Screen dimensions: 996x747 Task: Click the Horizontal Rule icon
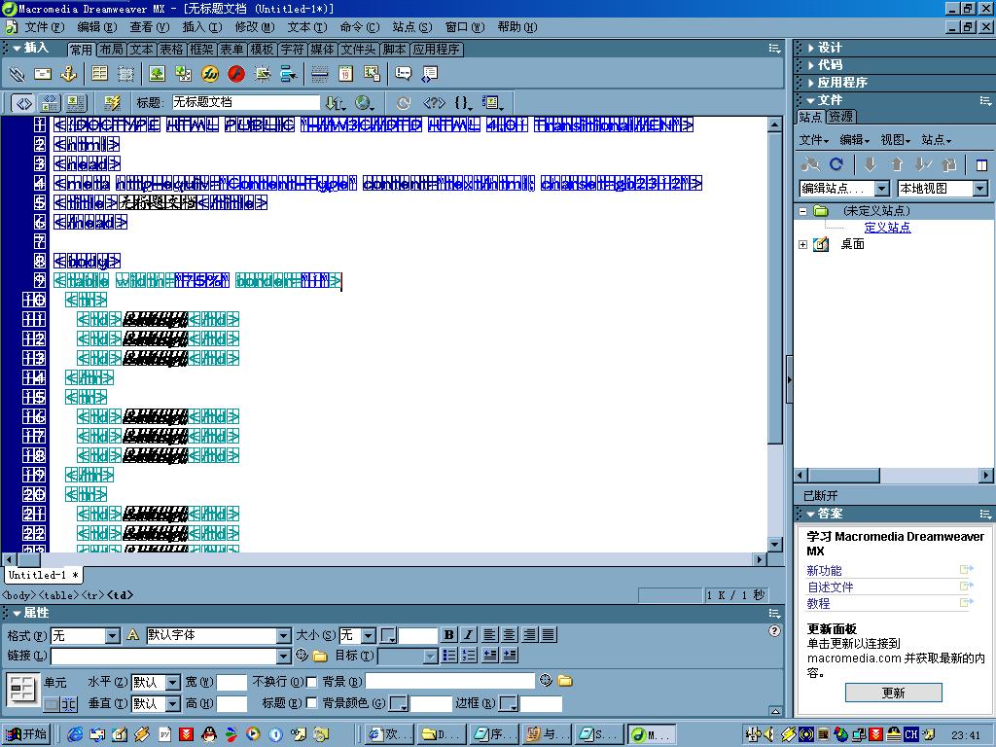[x=319, y=74]
